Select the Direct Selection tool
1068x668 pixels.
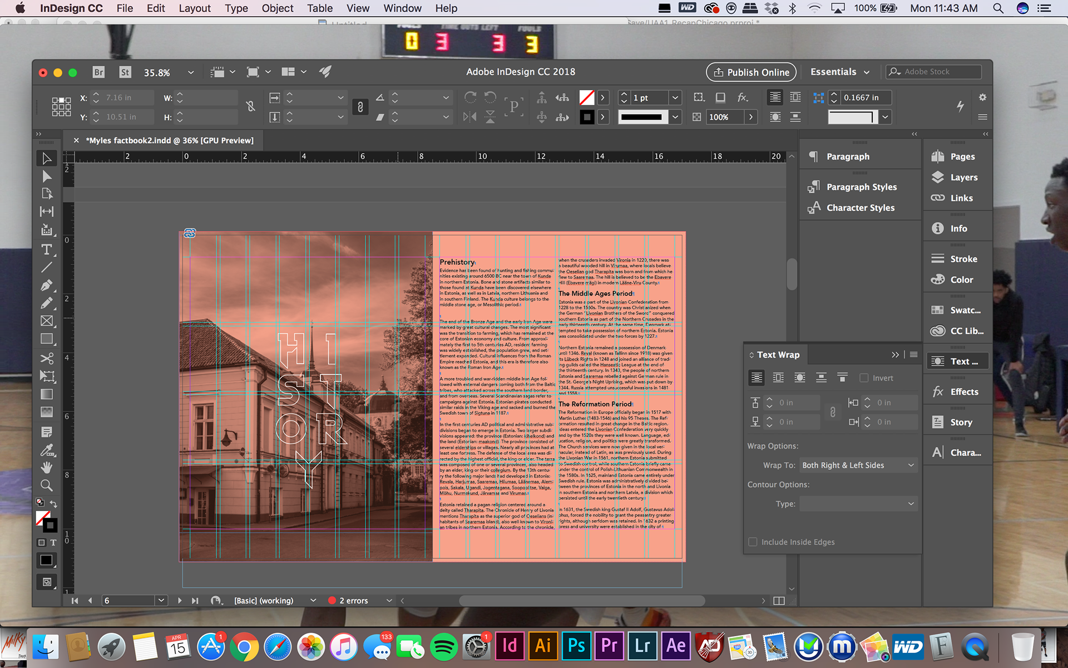pyautogui.click(x=47, y=176)
